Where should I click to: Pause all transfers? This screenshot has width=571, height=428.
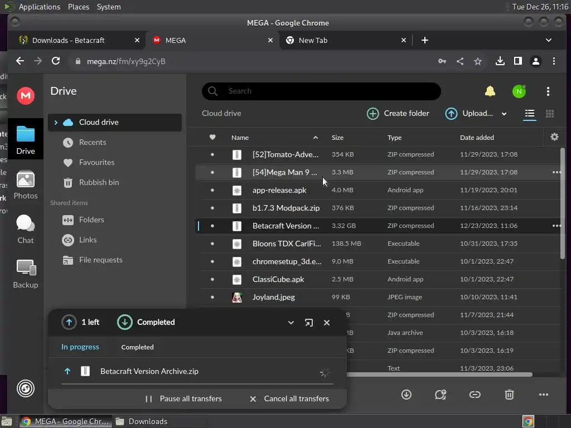pyautogui.click(x=183, y=399)
